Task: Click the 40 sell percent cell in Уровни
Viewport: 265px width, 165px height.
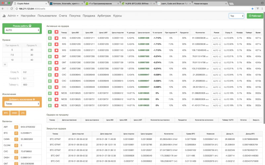Action: coord(32,60)
